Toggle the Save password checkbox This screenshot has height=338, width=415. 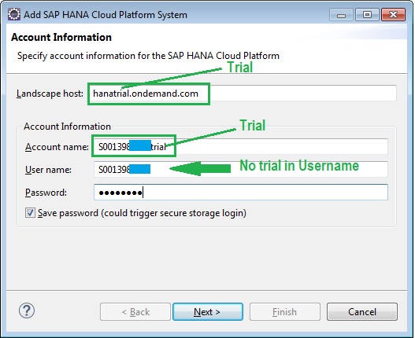(30, 212)
